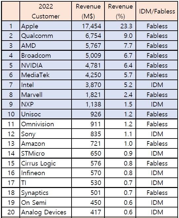Viewport: 179px width, 218px height.
Task: Click the Amazon customer cell
Action: 46,143
